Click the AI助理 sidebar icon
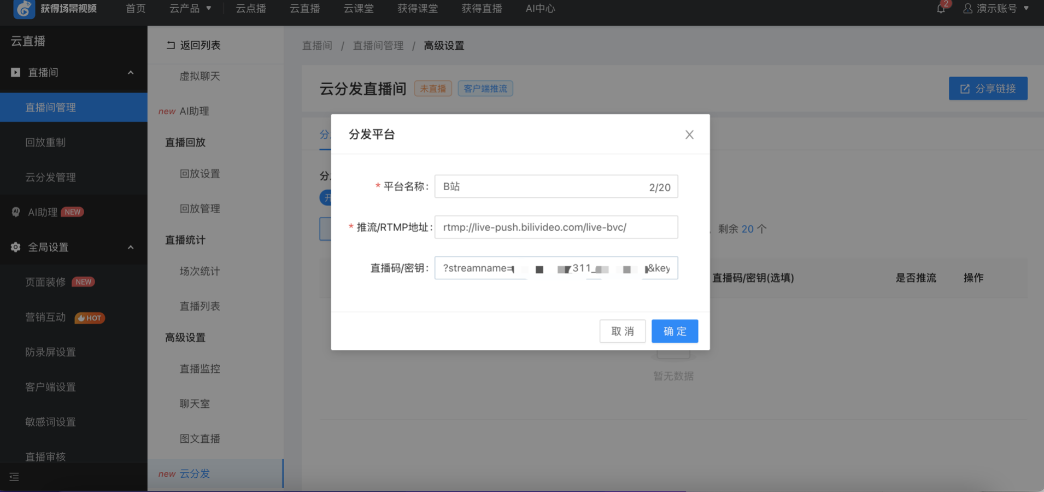The width and height of the screenshot is (1044, 492). (x=15, y=212)
